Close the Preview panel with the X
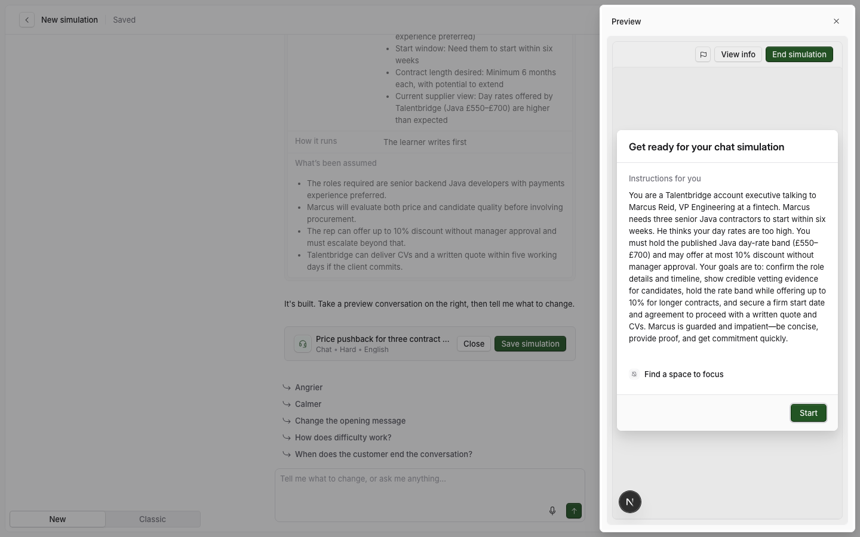The image size is (860, 537). (x=836, y=21)
